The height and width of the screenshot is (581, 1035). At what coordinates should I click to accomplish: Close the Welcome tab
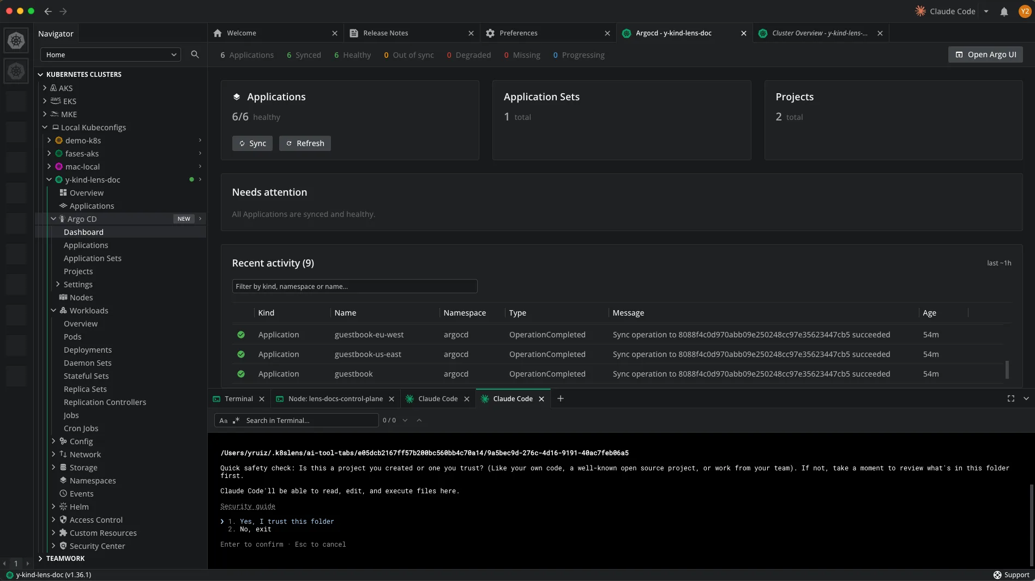(335, 33)
